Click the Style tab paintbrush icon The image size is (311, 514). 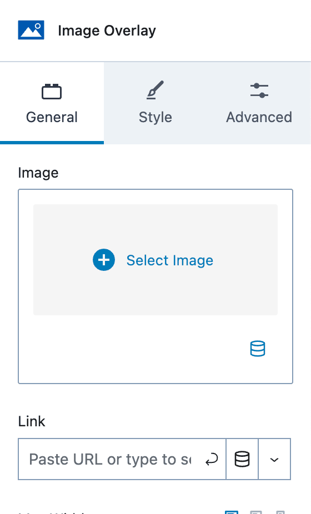[x=155, y=90]
